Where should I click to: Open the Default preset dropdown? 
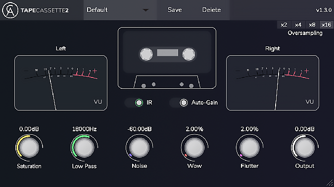(120, 10)
